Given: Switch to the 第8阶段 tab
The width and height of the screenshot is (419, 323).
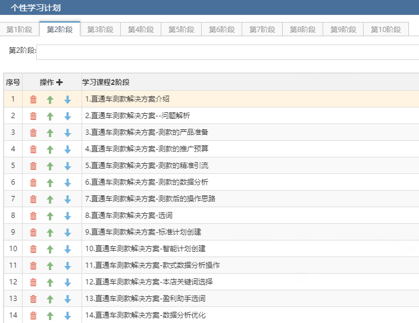Looking at the screenshot, I should coord(303,30).
